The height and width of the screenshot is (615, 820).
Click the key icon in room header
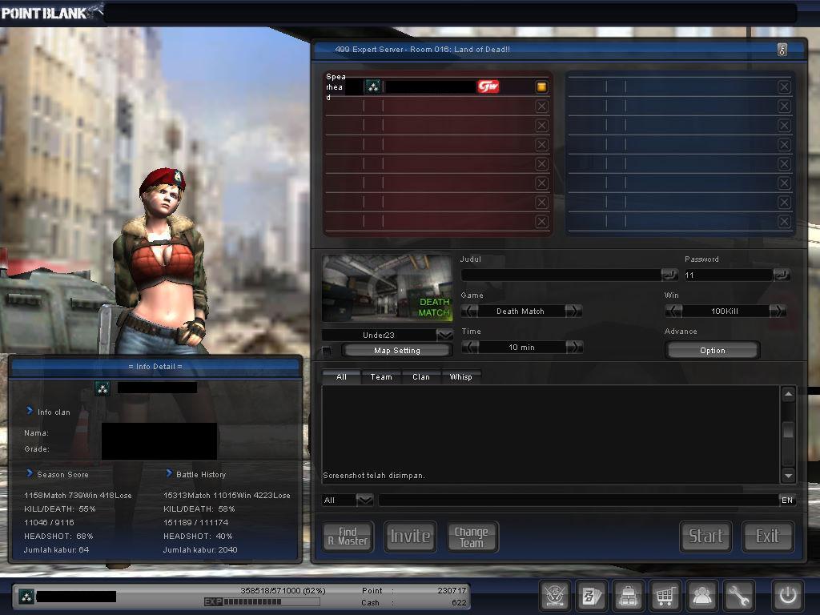pos(782,50)
